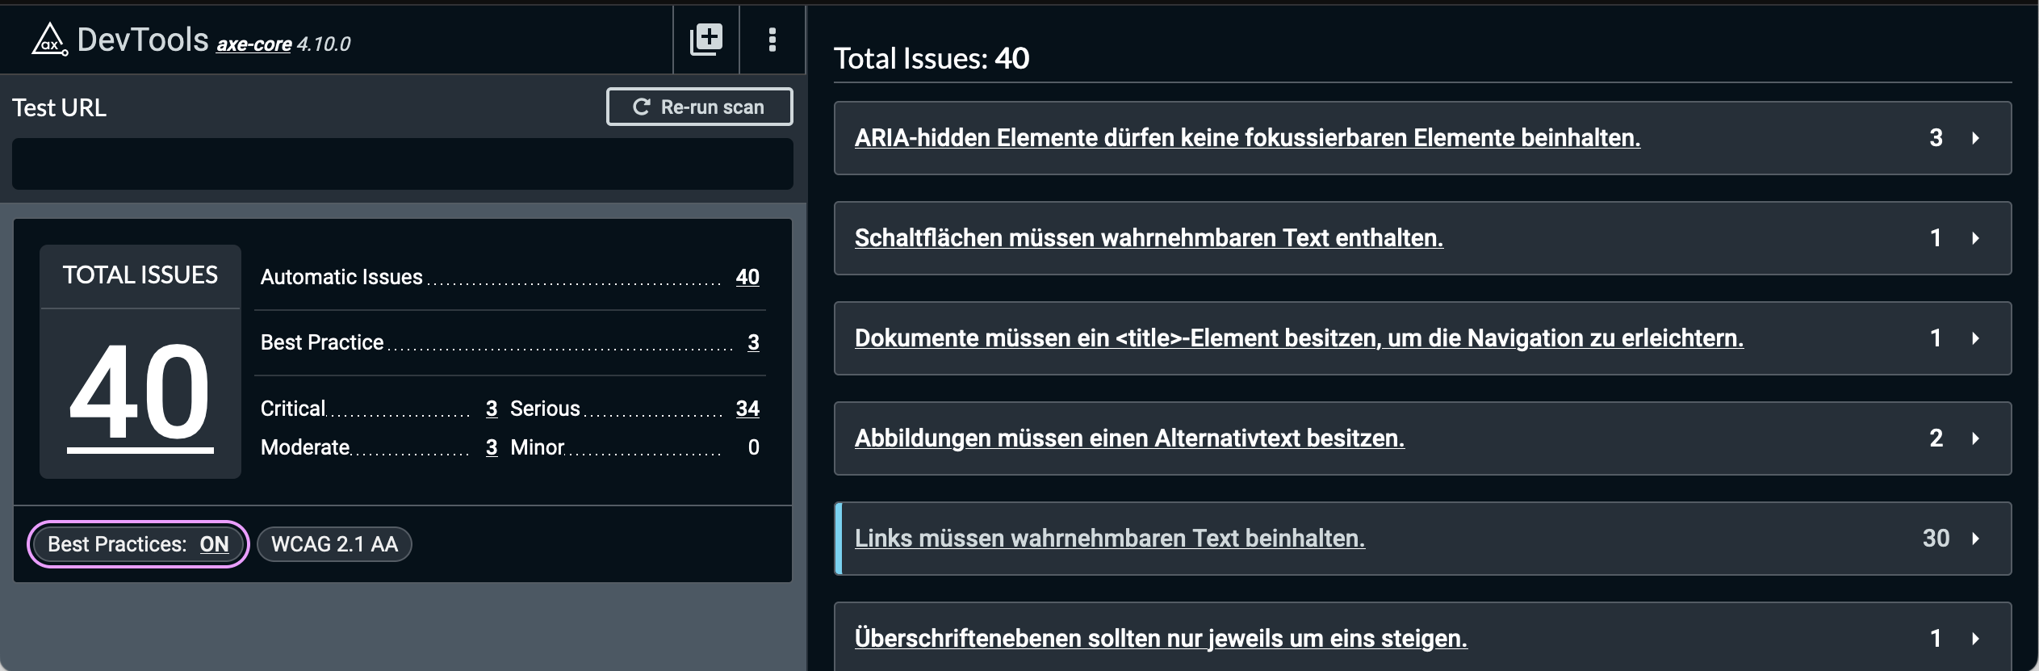Screen dimensions: 2039x671
Task: Click the WCAG 2.1 AA chip
Action: point(334,544)
